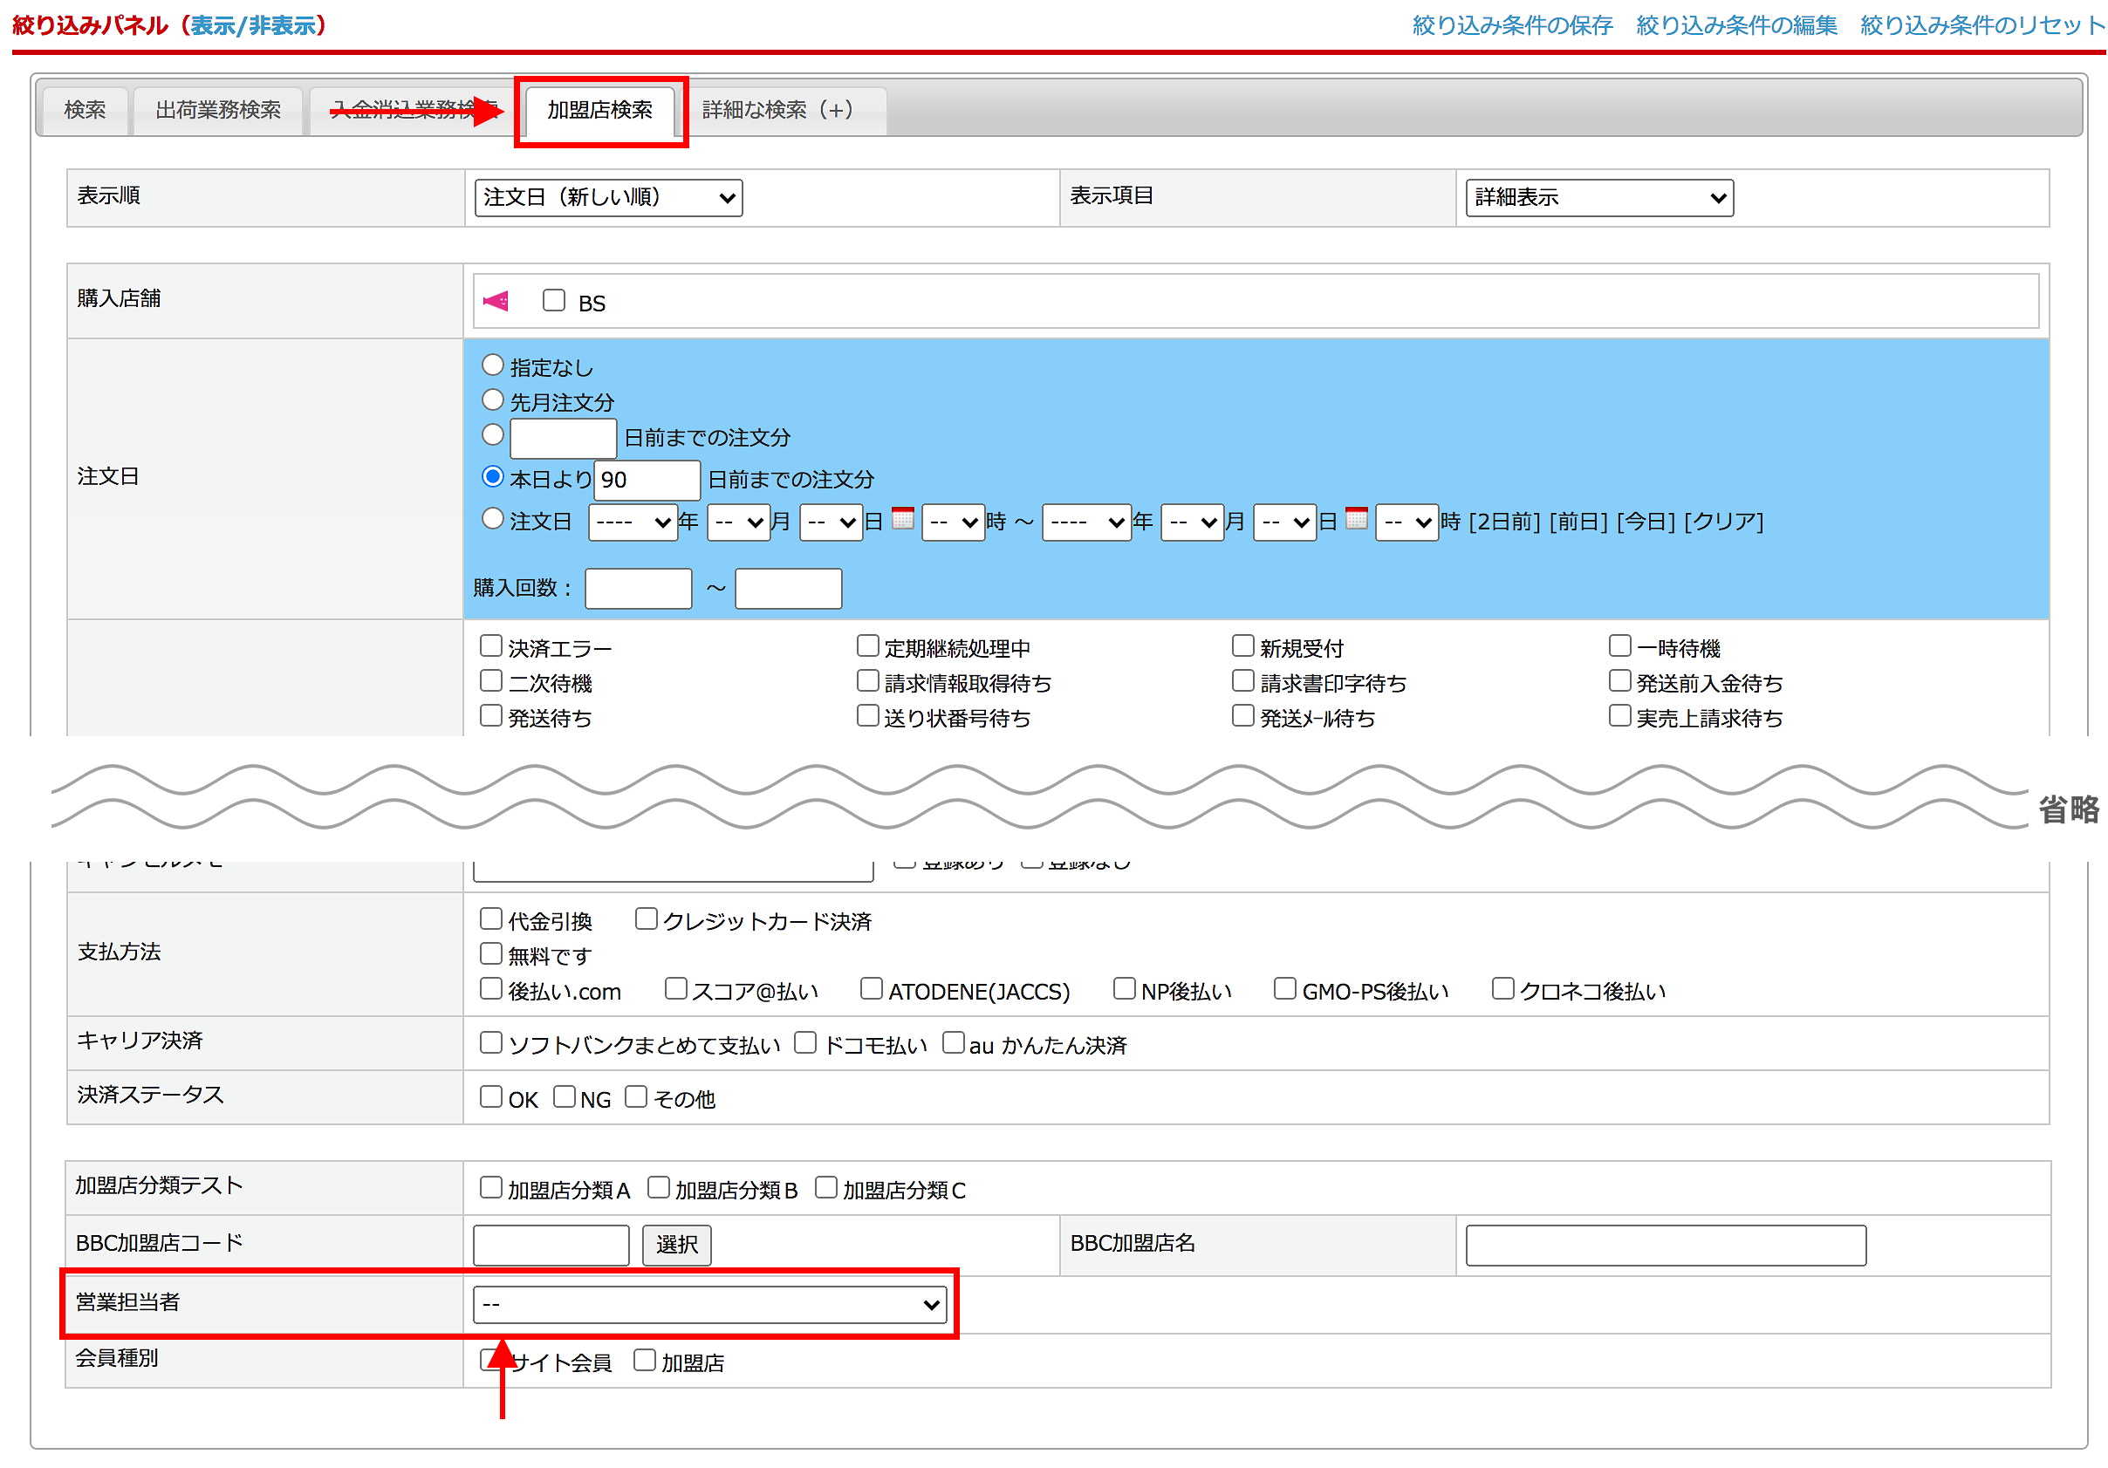Switch to the 加盟店検索 tab

click(x=599, y=110)
